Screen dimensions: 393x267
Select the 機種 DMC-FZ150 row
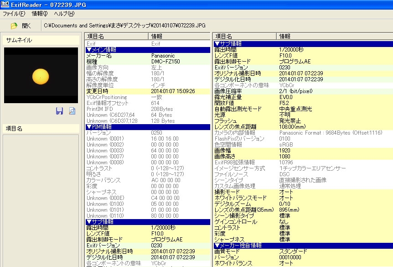(148, 62)
